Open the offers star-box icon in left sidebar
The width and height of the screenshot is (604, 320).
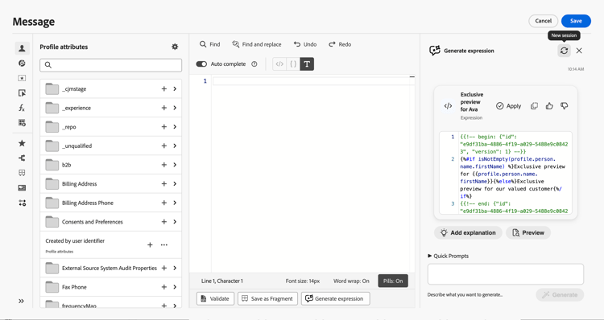click(22, 78)
